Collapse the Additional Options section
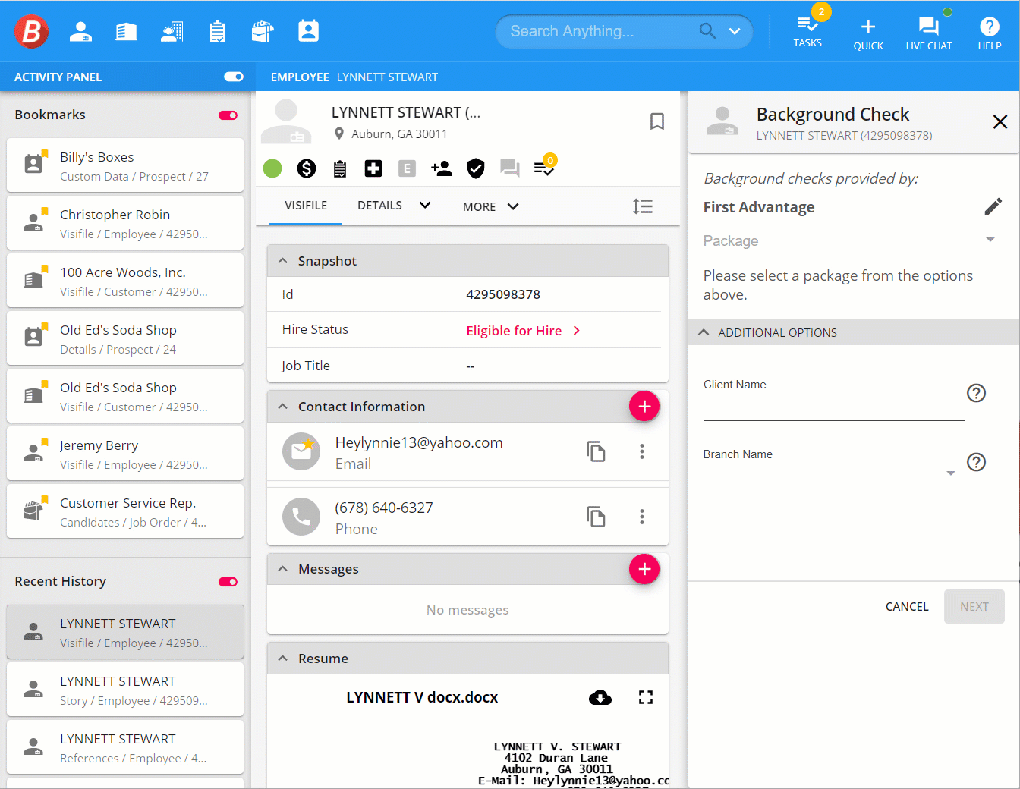Viewport: 1020px width, 789px height. pyautogui.click(x=704, y=332)
